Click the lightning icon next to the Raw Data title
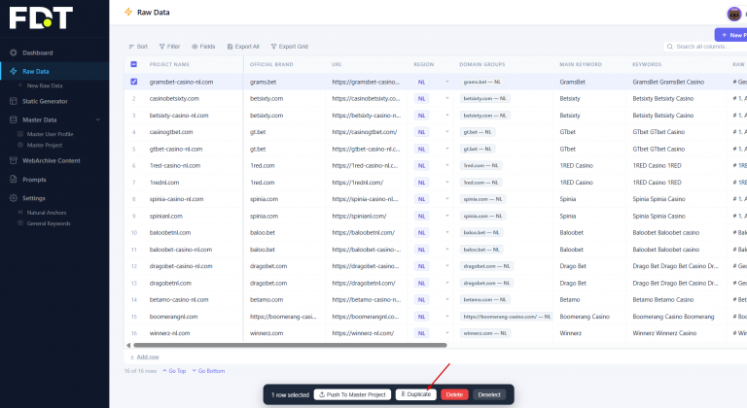 click(x=128, y=12)
